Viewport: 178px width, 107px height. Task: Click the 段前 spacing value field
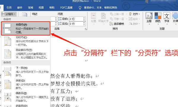(76, 19)
